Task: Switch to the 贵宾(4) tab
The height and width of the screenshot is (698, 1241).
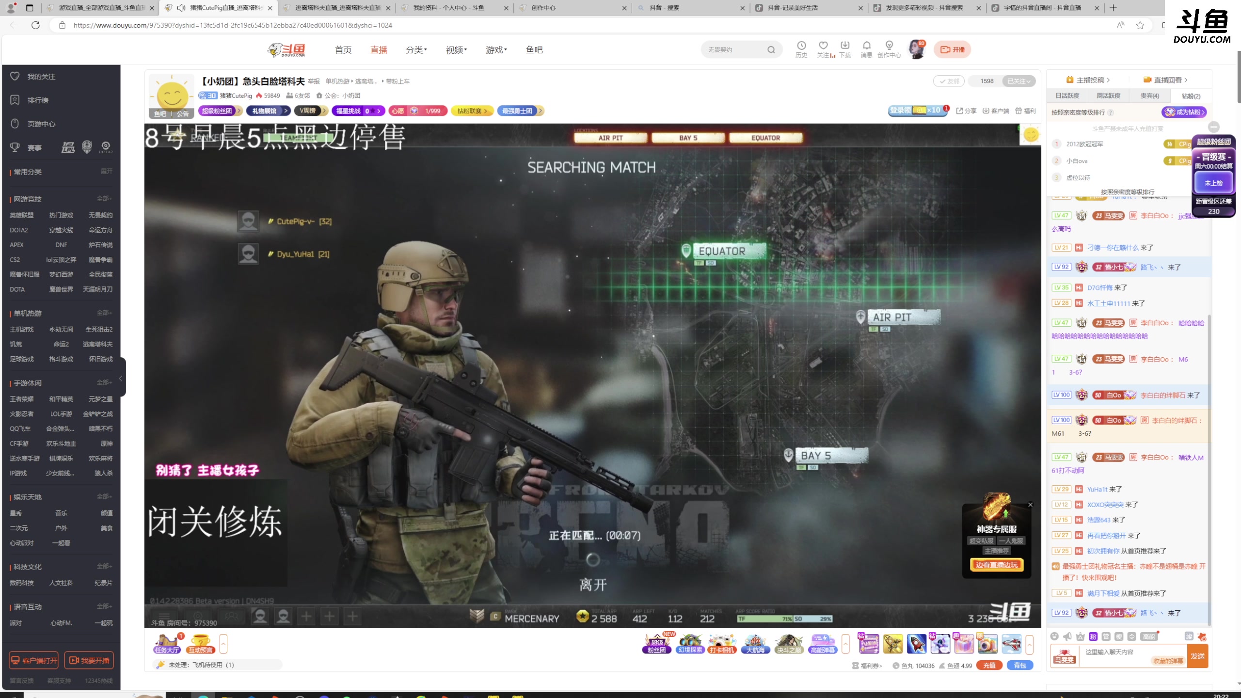Action: coord(1150,95)
